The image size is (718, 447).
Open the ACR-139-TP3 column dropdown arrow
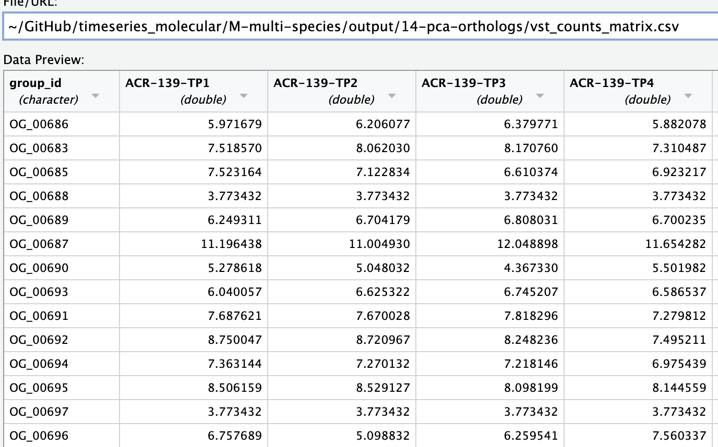(540, 96)
